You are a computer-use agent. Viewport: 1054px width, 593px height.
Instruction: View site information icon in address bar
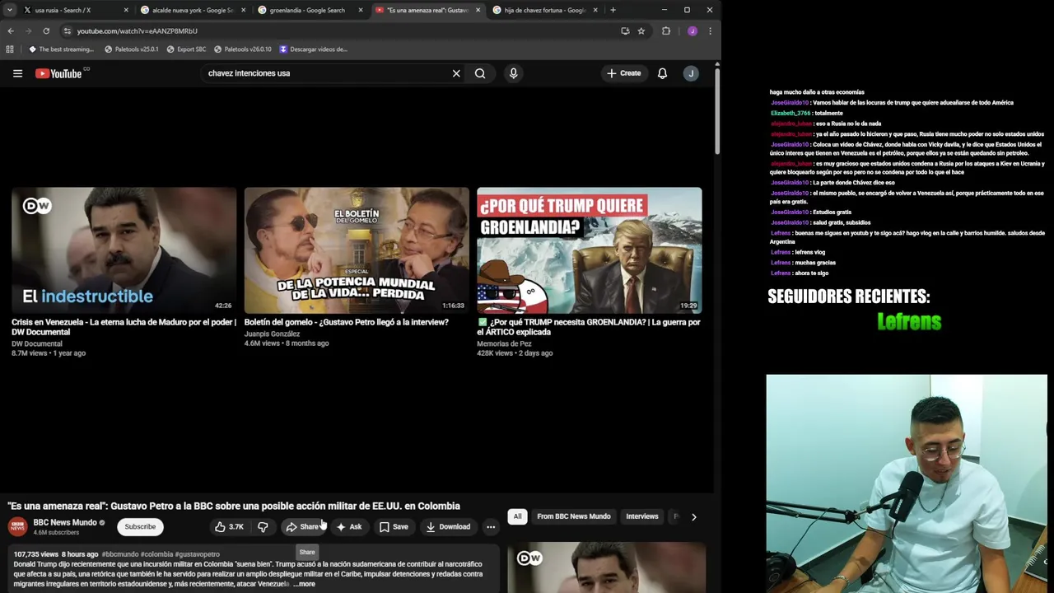pos(67,31)
